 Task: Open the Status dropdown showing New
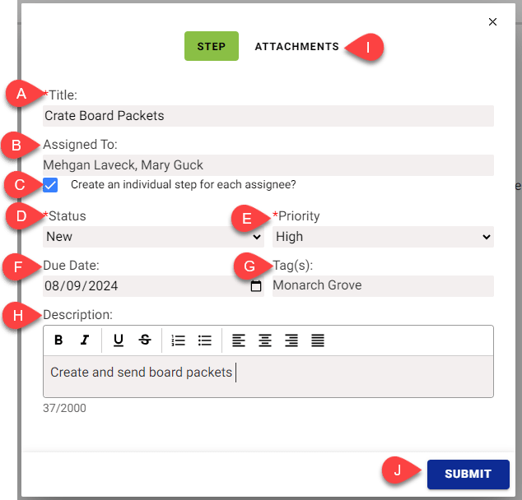coord(153,237)
